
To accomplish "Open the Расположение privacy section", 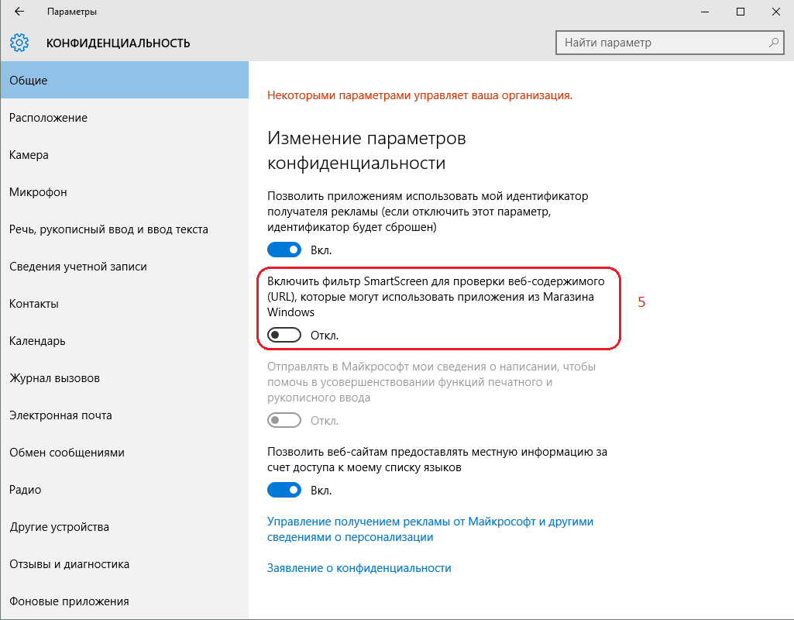I will [x=48, y=118].
